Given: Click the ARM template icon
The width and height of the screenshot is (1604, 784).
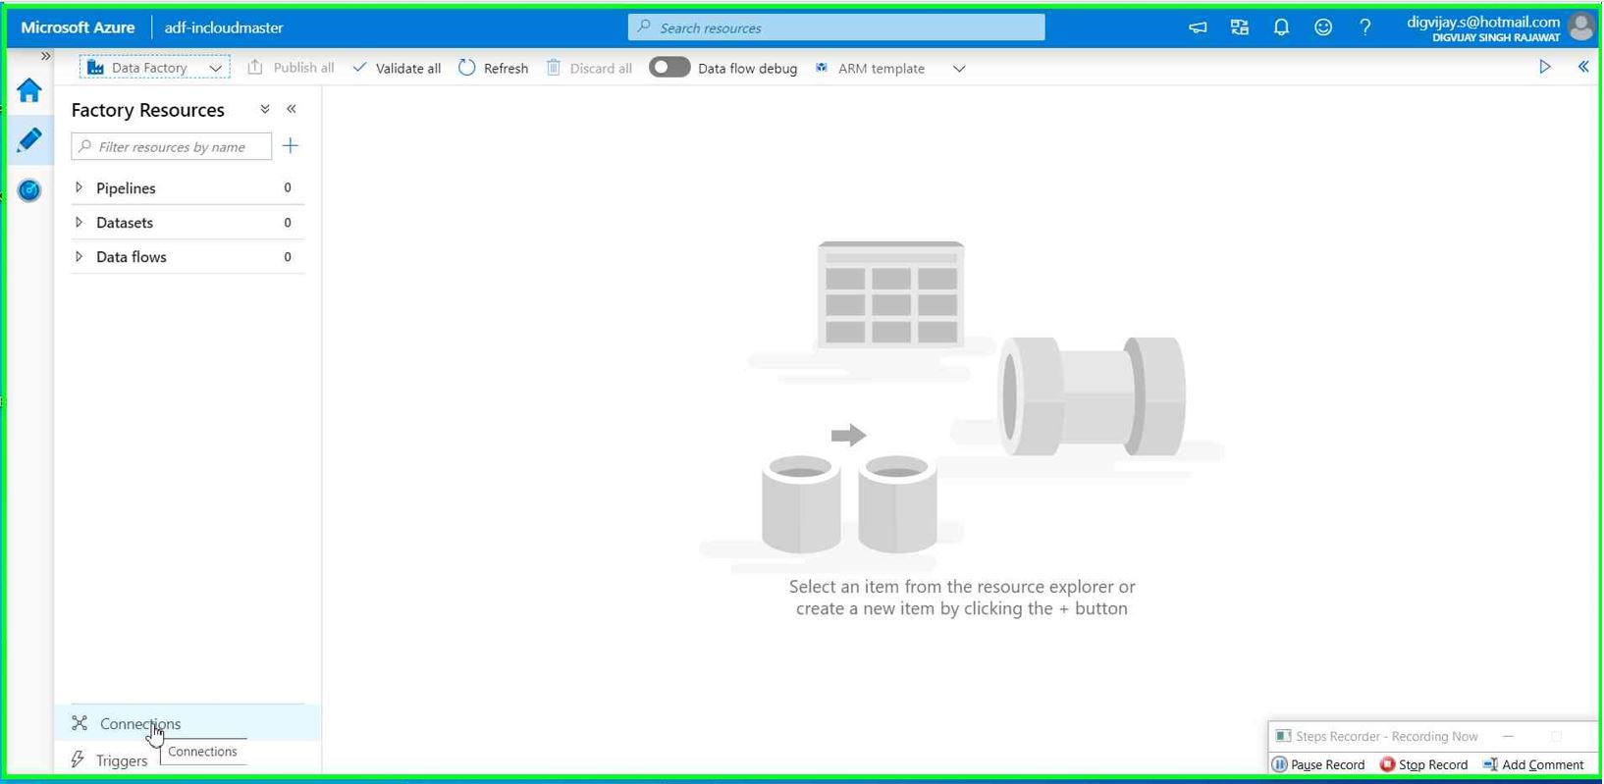Looking at the screenshot, I should point(822,68).
